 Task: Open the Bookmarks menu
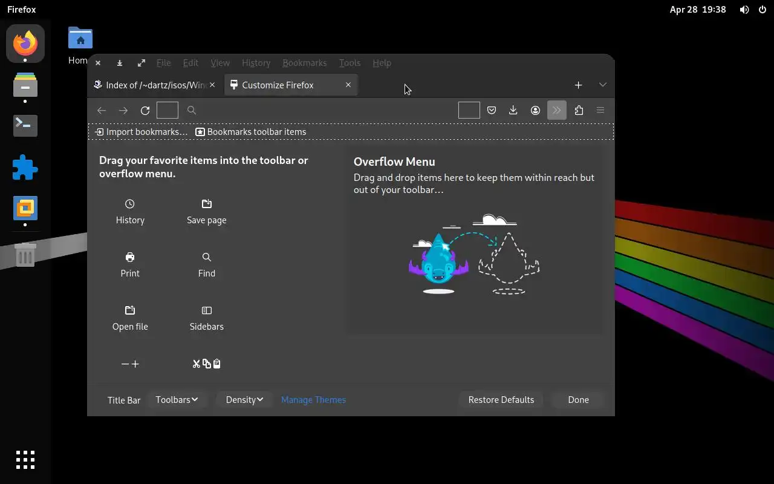pos(304,63)
